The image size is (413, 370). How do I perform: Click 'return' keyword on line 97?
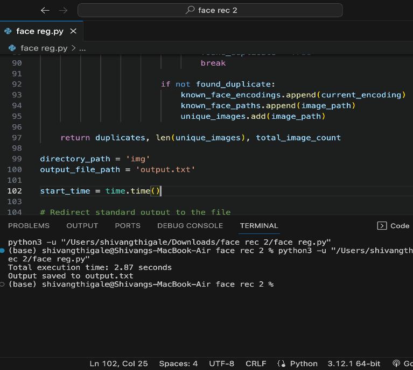click(75, 138)
